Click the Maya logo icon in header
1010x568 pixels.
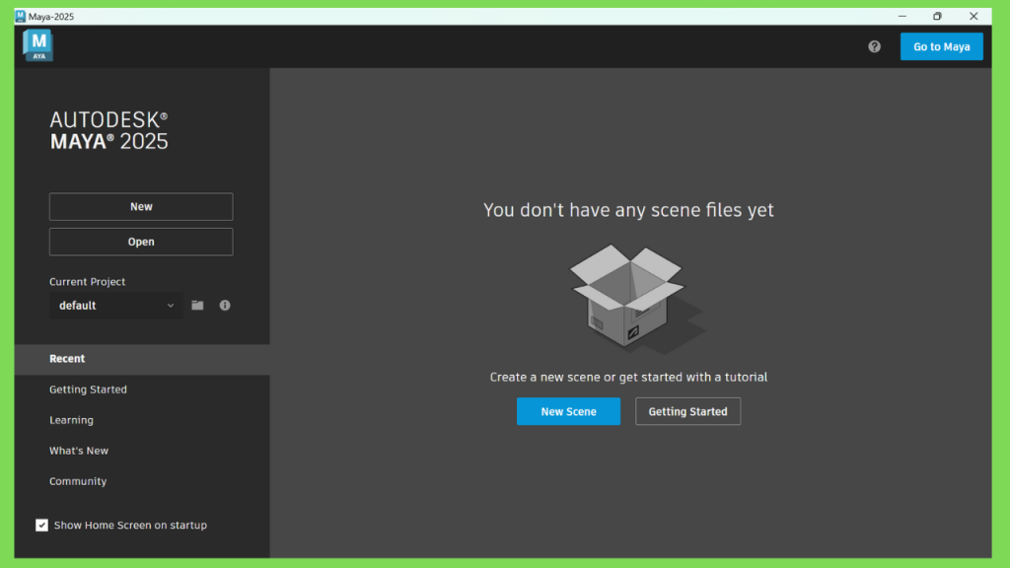[x=38, y=45]
